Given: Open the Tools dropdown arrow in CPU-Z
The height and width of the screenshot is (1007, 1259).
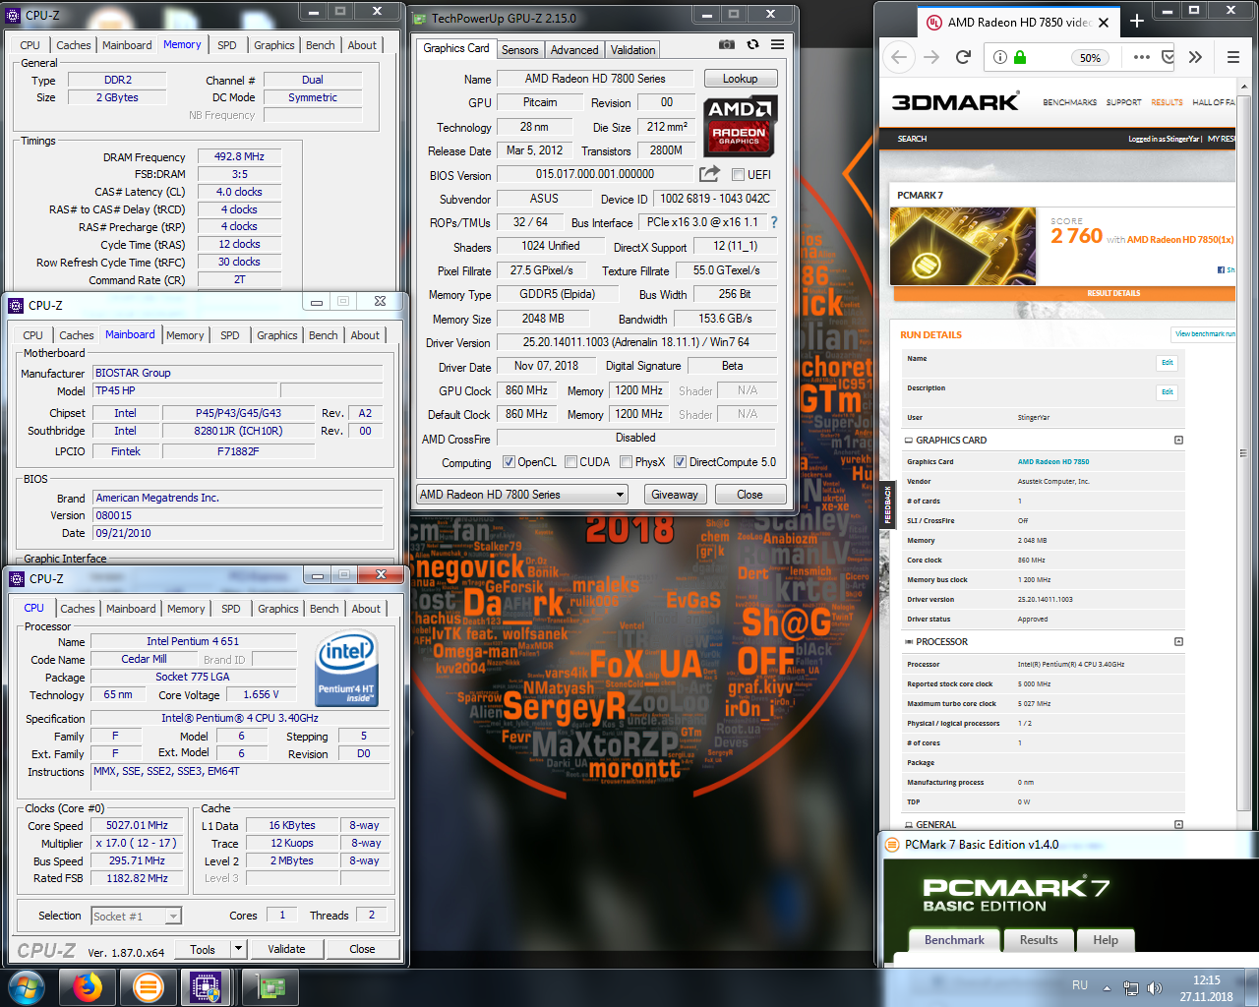Looking at the screenshot, I should (x=238, y=949).
